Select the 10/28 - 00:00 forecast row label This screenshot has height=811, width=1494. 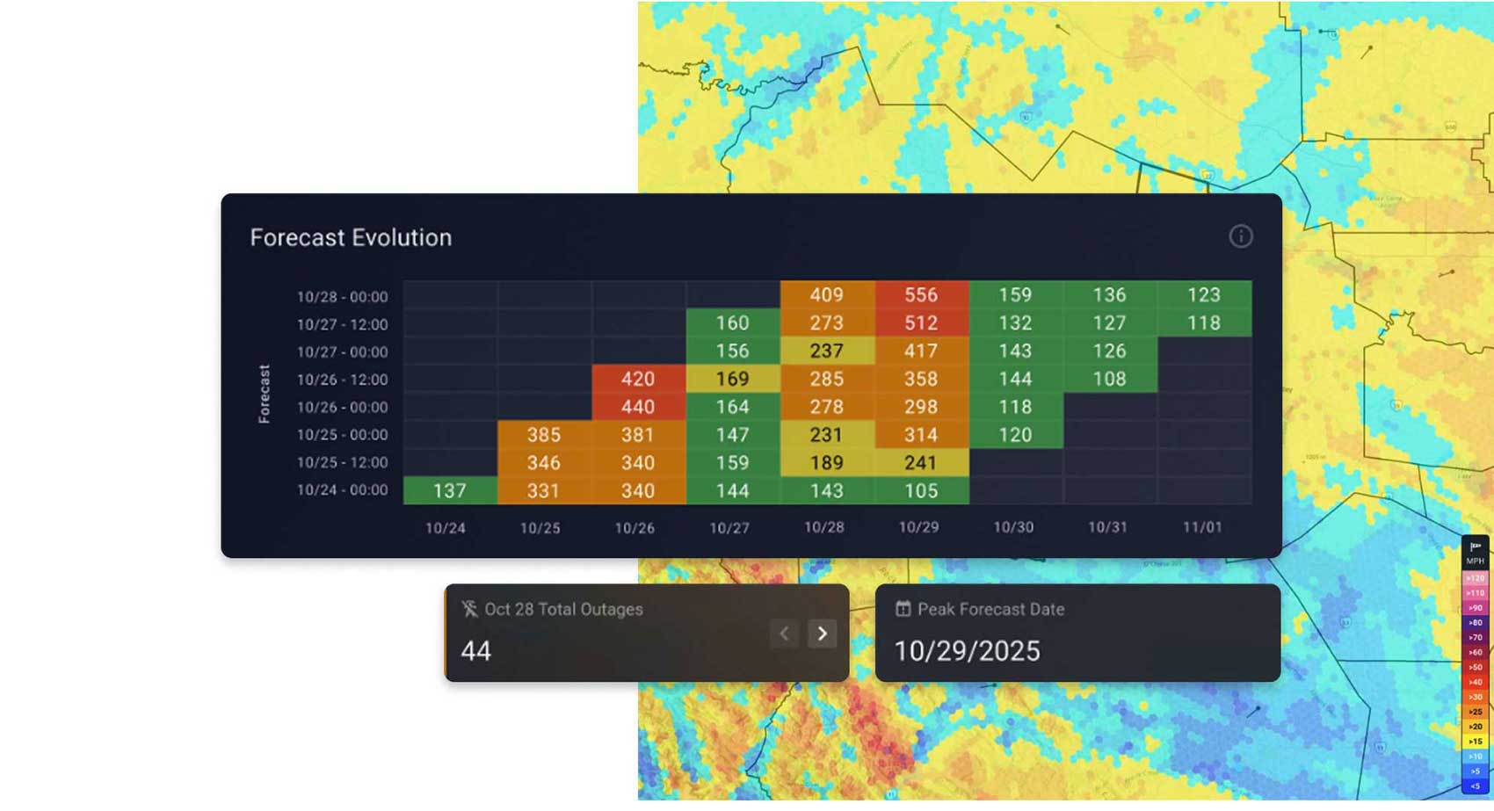pos(344,296)
